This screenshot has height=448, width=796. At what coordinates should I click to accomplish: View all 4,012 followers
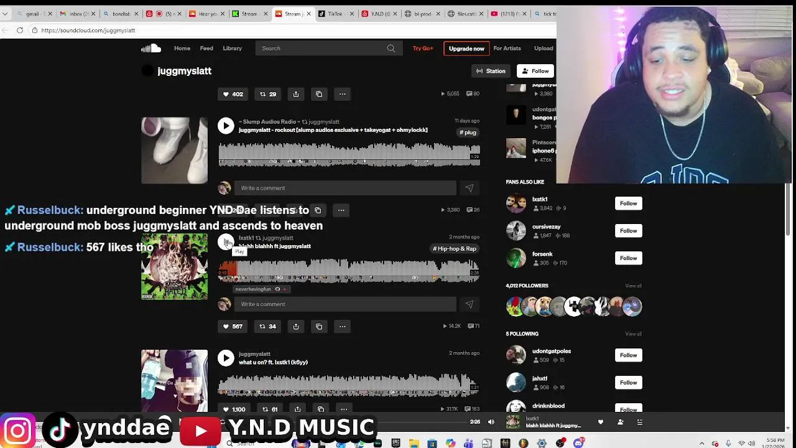coord(633,286)
